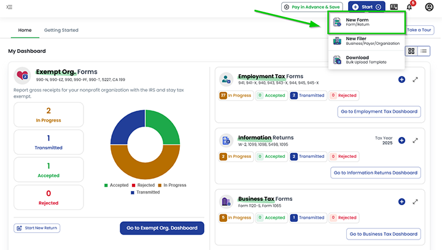The height and width of the screenshot is (250, 442).
Task: Open the Exempt Org. Transmitted card
Action: (x=48, y=142)
